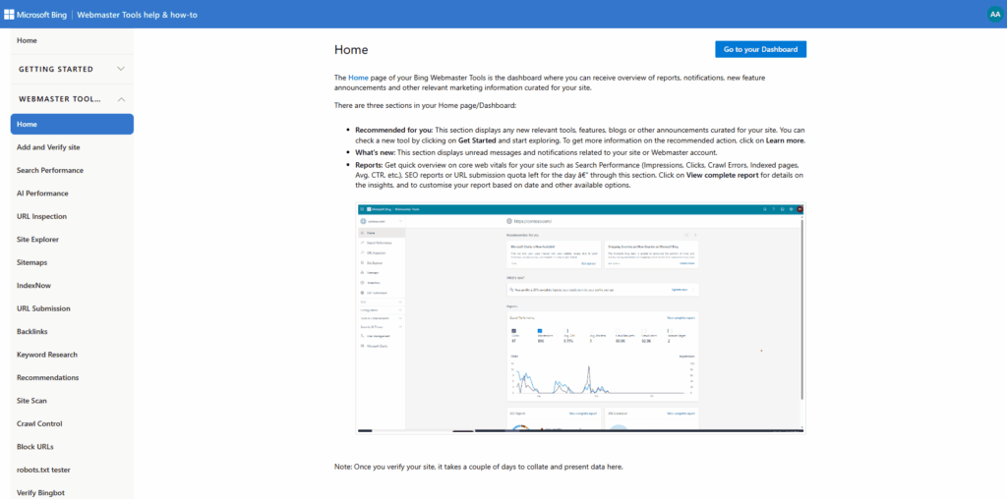Select robots.txt tester in the sidebar
The width and height of the screenshot is (1007, 499).
point(45,470)
